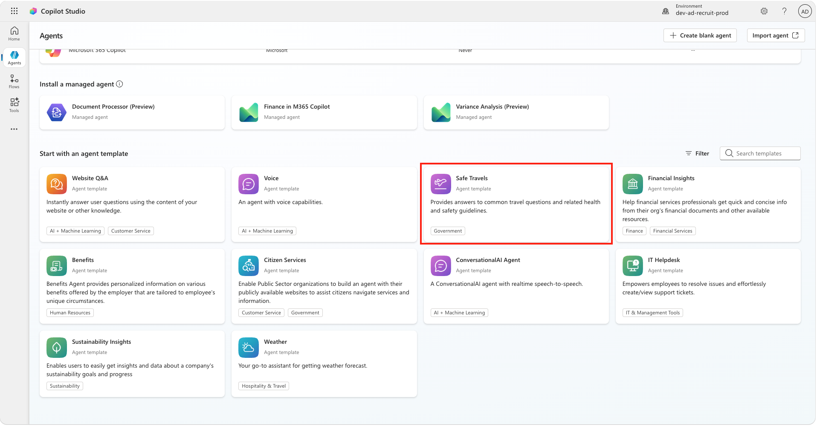817x426 pixels.
Task: Show info about Install a managed agent
Action: (x=119, y=84)
